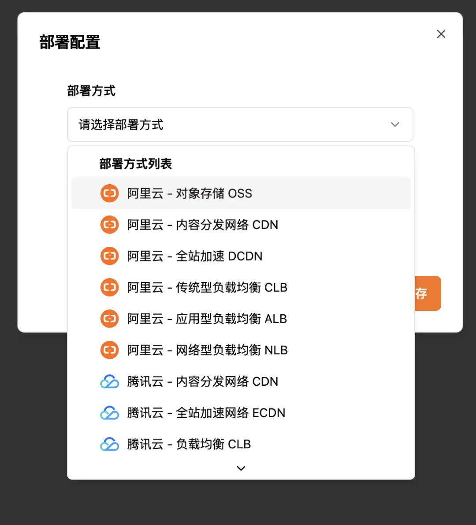Click the Aliyun icon beside 内容分发网络 CDN
The image size is (476, 525).
click(x=110, y=225)
